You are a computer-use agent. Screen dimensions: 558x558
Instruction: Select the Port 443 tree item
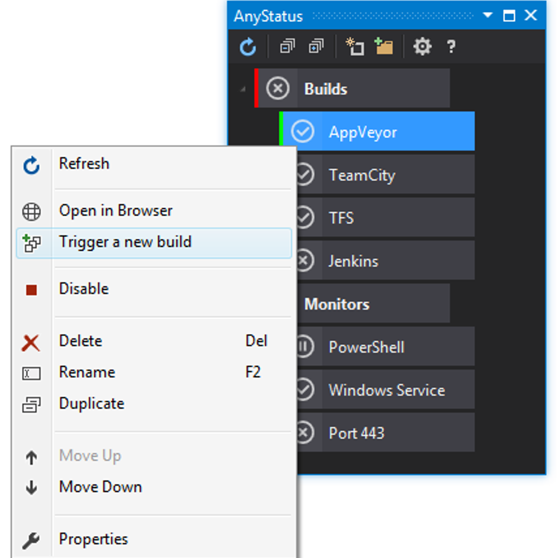tap(386, 433)
